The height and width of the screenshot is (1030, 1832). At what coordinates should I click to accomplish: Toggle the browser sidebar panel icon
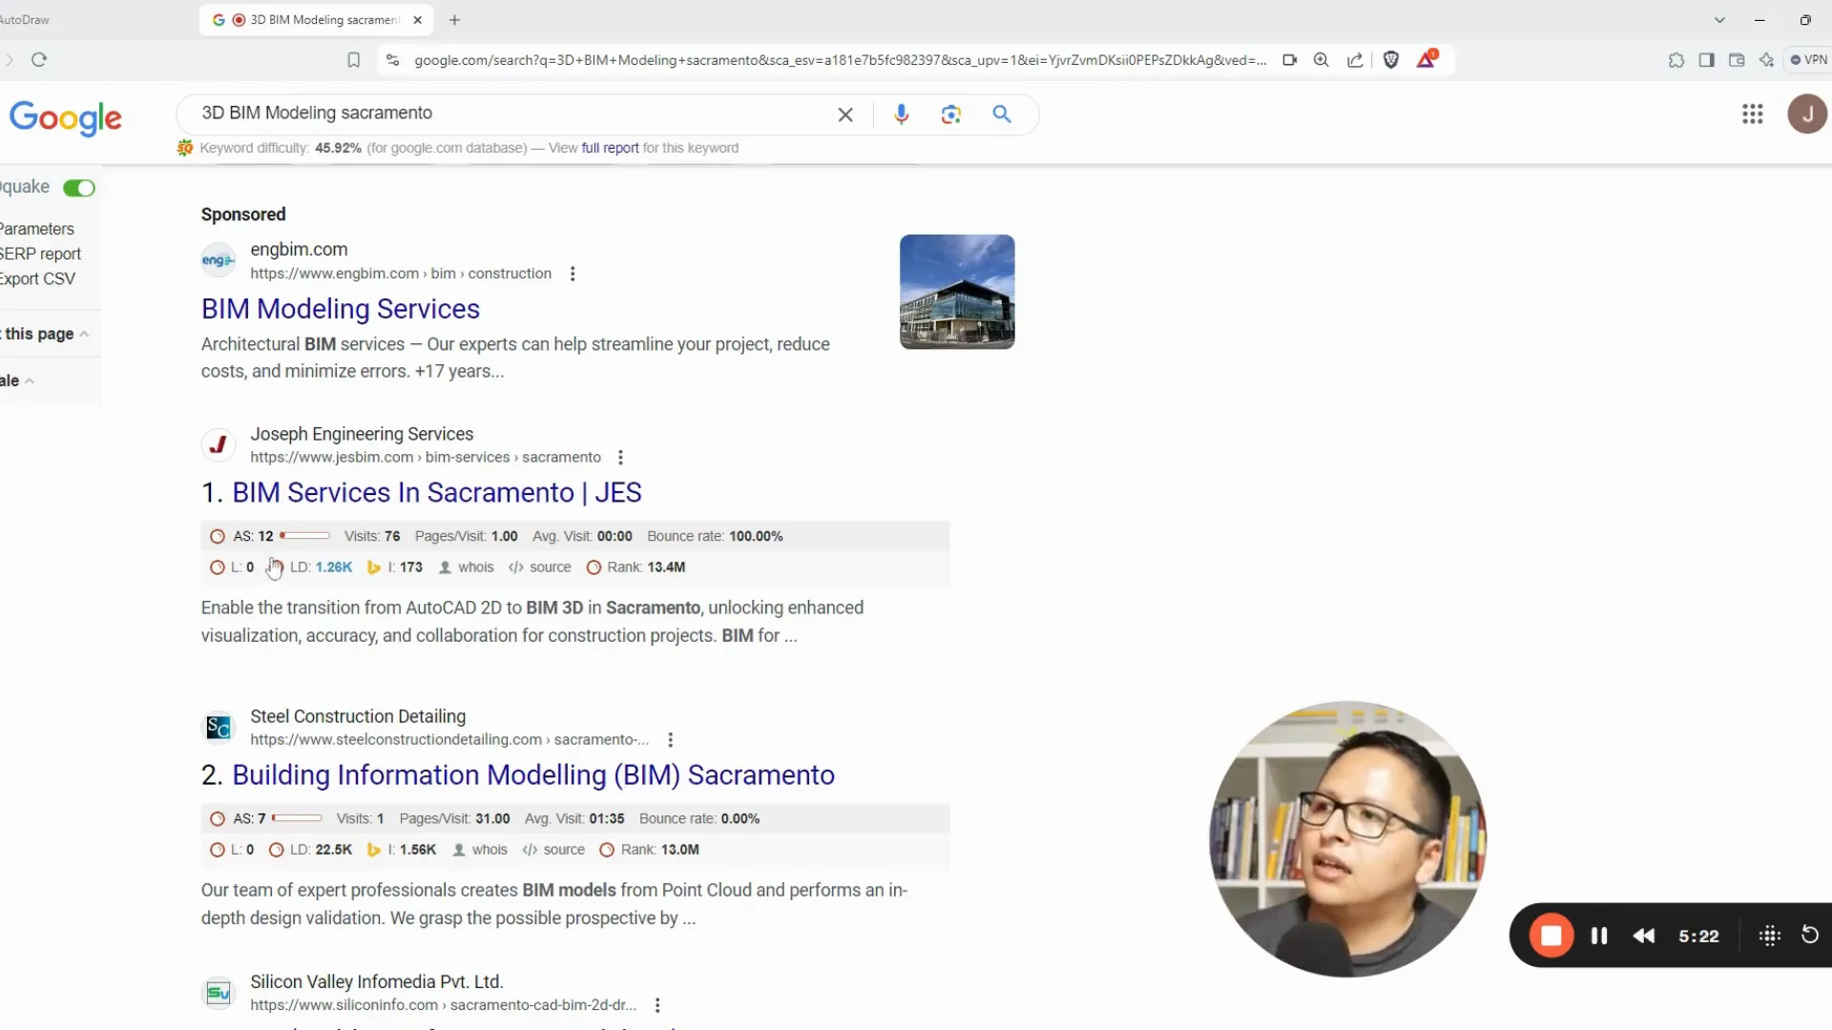point(1707,60)
